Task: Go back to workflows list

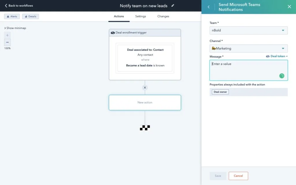Action: pos(19,6)
